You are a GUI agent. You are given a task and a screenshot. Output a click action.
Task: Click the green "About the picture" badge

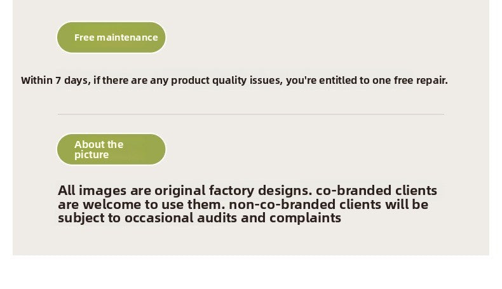(111, 149)
